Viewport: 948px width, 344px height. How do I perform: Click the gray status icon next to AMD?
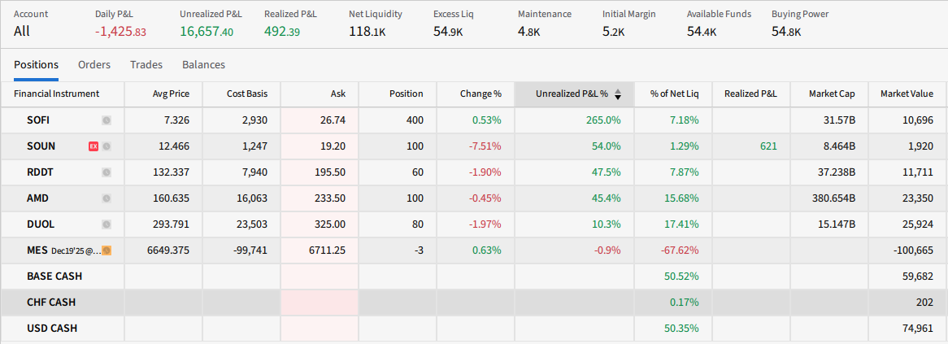[107, 198]
